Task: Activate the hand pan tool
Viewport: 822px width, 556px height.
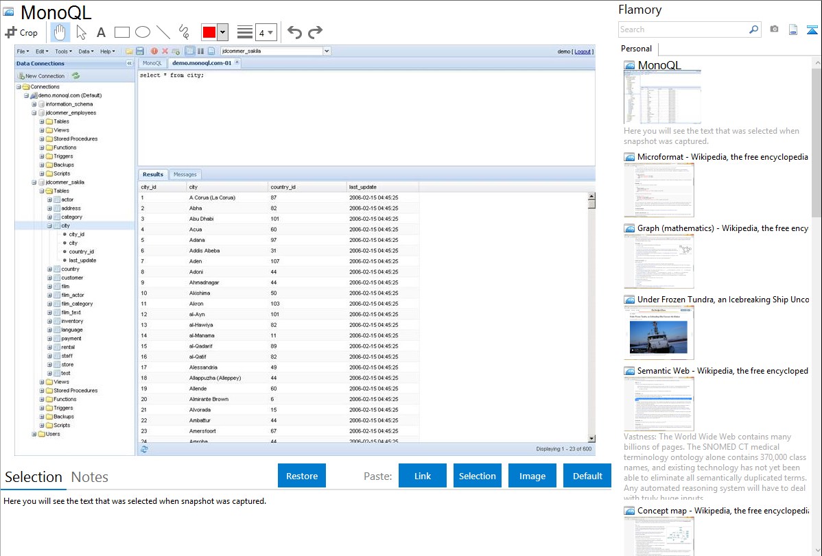Action: 60,32
